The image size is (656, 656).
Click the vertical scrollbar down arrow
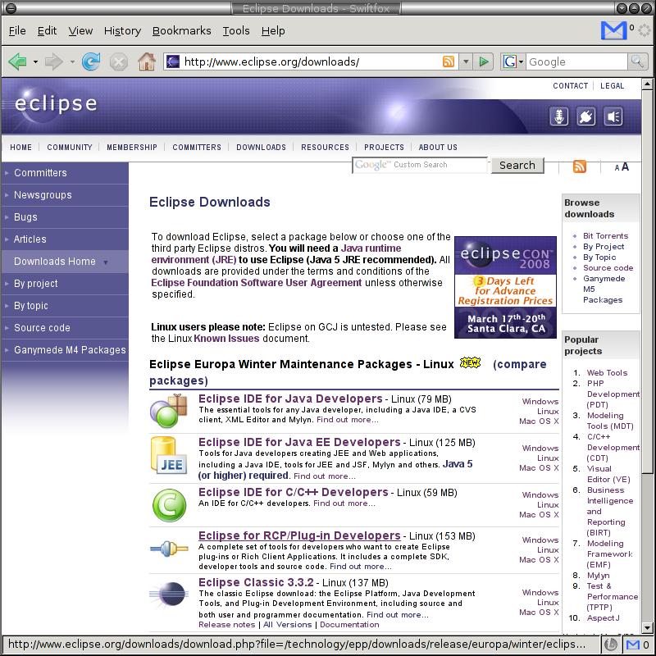point(647,627)
